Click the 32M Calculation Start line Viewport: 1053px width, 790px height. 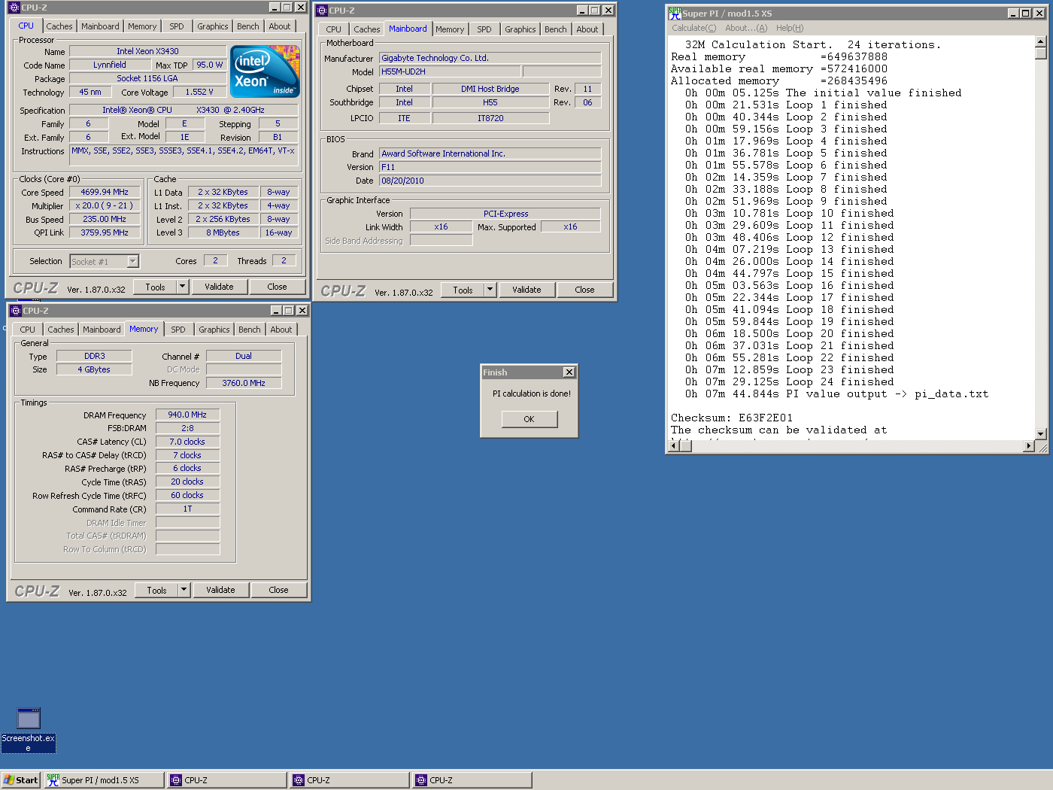(812, 44)
